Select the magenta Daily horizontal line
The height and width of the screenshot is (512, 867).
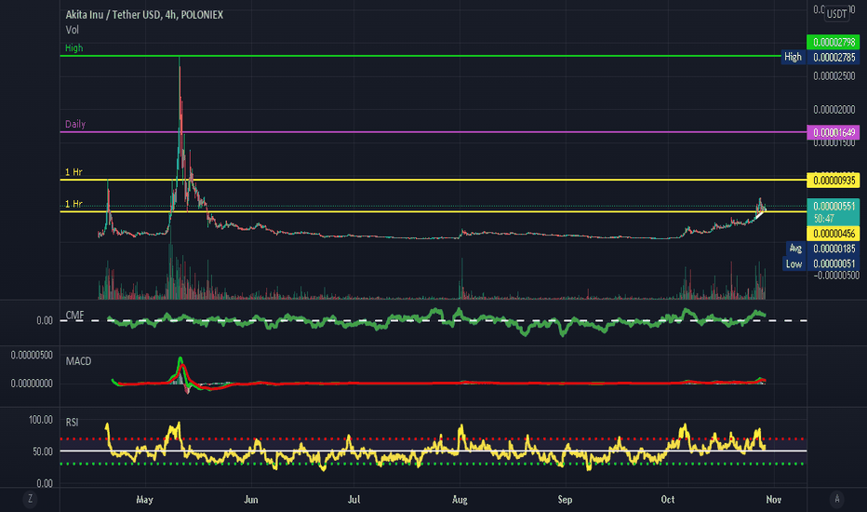433,132
